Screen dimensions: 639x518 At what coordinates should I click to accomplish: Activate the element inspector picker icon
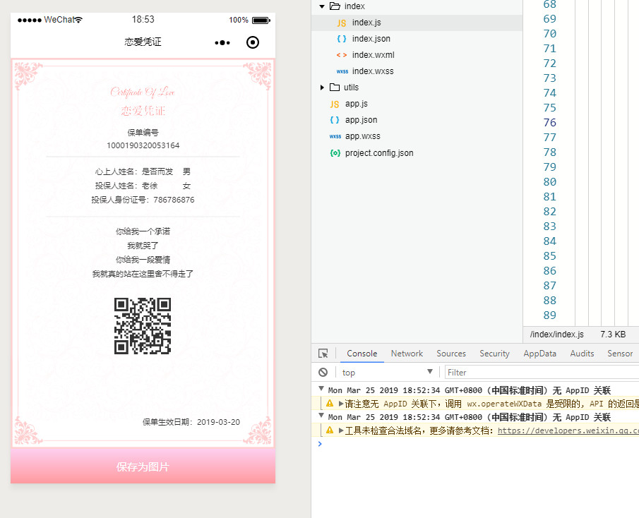point(323,354)
